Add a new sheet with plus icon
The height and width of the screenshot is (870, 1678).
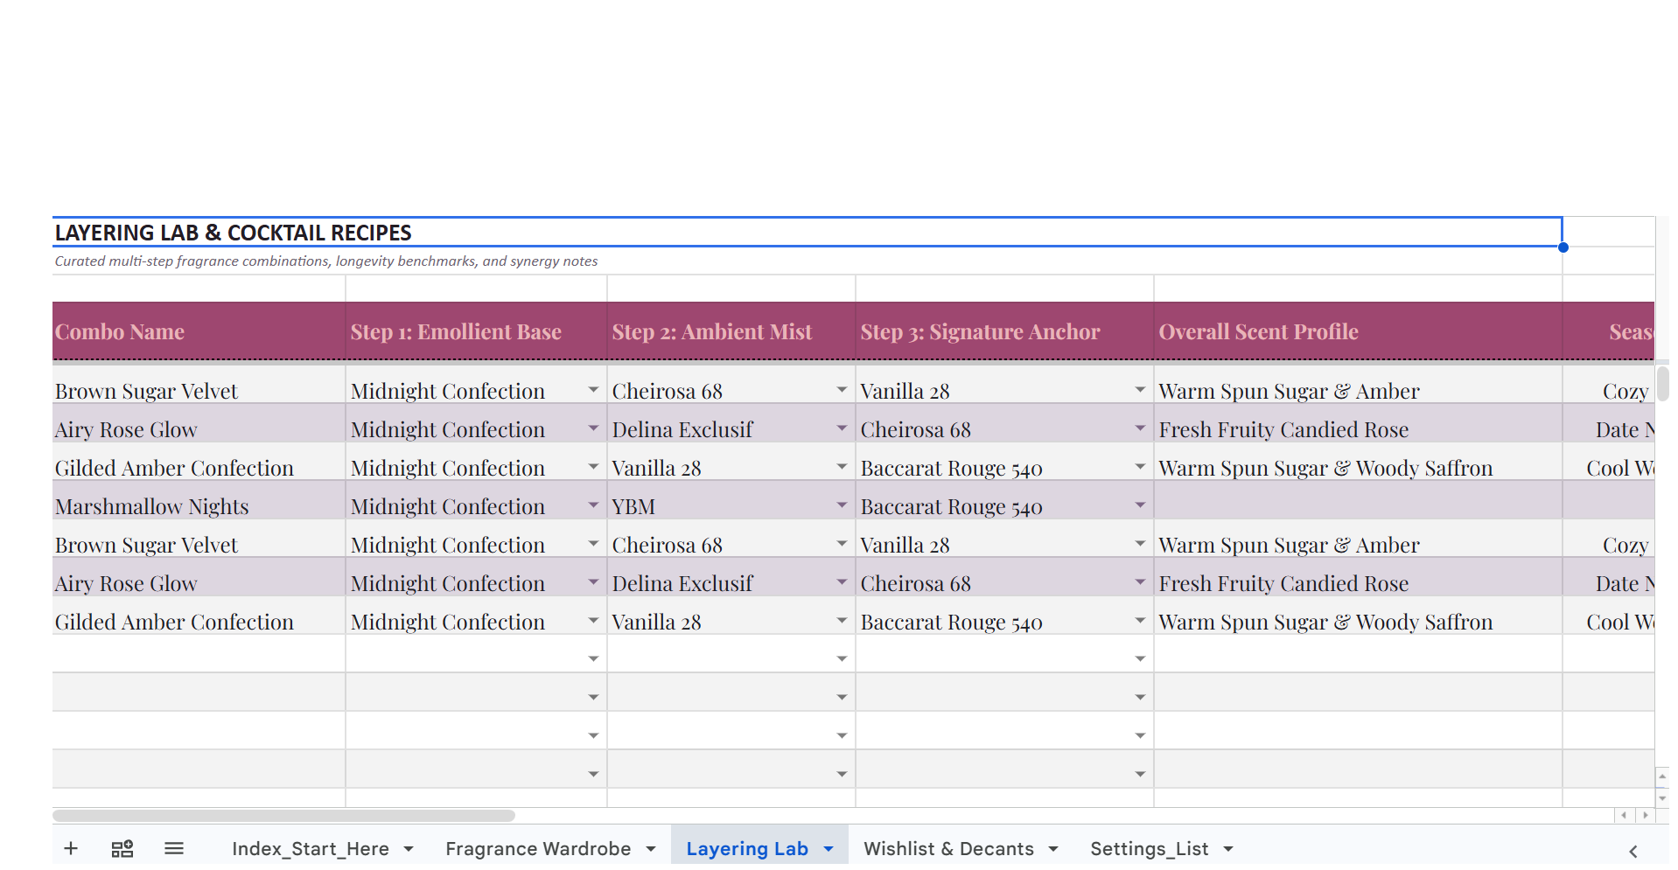point(71,848)
